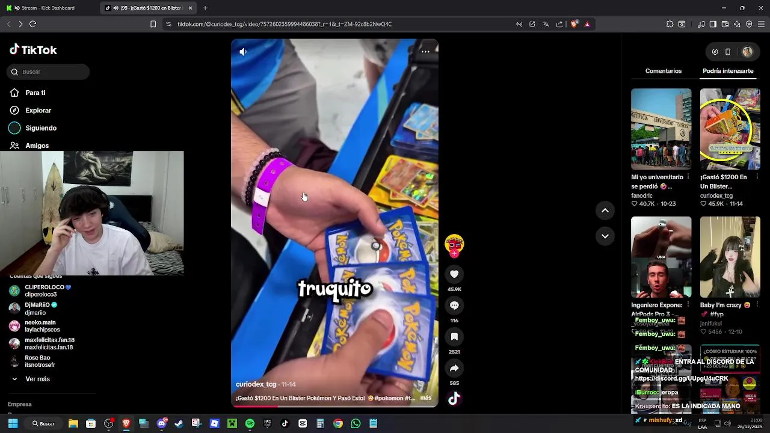Open Windows Start menu
The width and height of the screenshot is (770, 433).
click(x=13, y=423)
